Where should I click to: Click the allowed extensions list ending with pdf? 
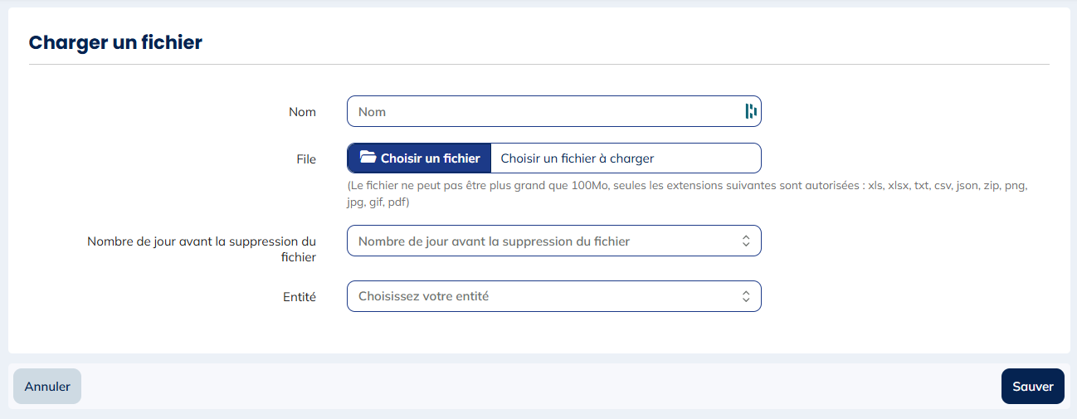pyautogui.click(x=688, y=194)
